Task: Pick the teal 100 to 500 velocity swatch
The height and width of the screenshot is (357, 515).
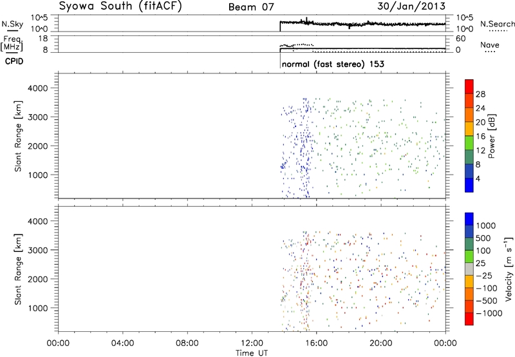Action: [x=469, y=244]
